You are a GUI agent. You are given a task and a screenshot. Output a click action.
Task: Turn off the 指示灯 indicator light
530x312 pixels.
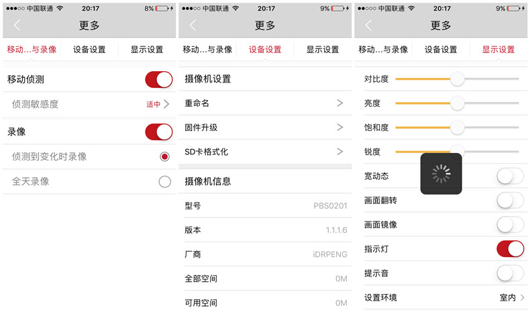(510, 249)
